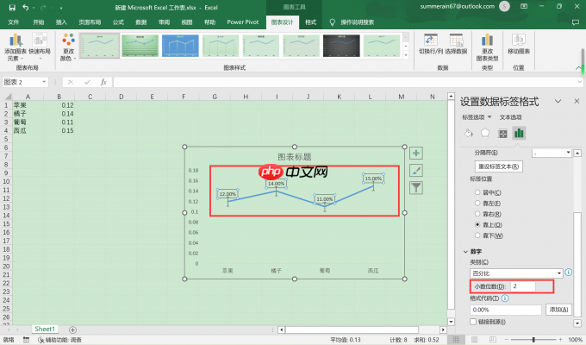Click the zoom in plus button

(560, 340)
